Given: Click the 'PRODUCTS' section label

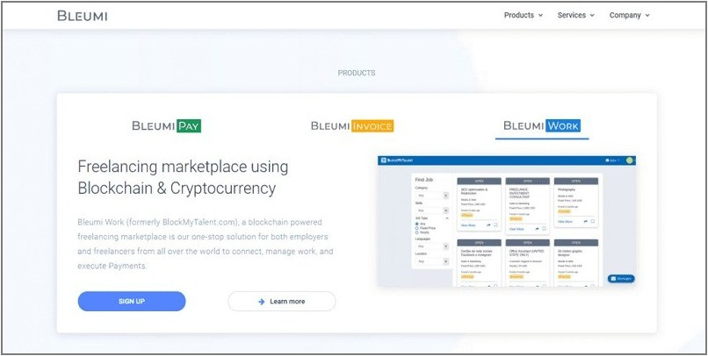Looking at the screenshot, I should coord(357,73).
